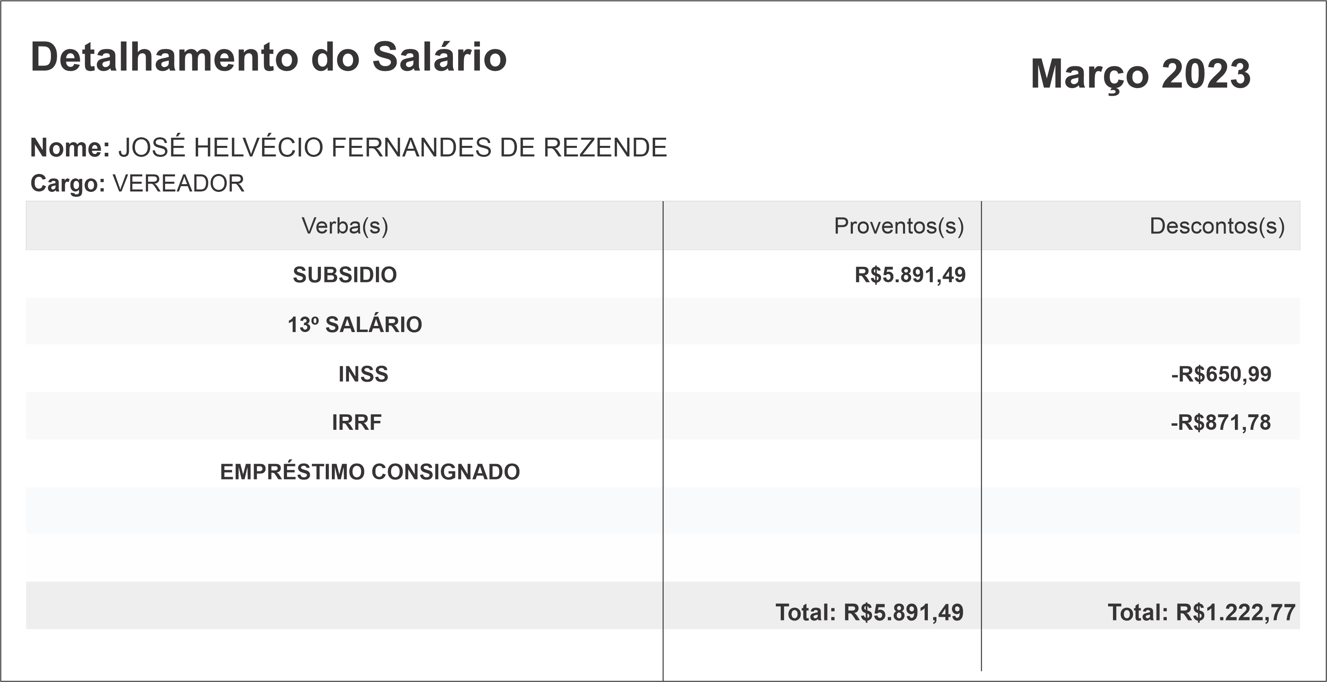Select the INSS discount value -R$650,99
The height and width of the screenshot is (682, 1327).
coord(1221,374)
